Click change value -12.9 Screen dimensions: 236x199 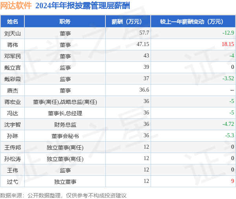pyautogui.click(x=228, y=33)
